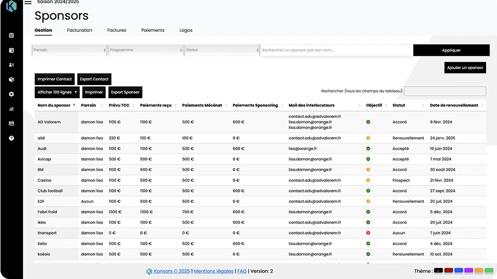The width and height of the screenshot is (497, 279).
Task: Sort by Paiements reçu column
Action: [158, 105]
